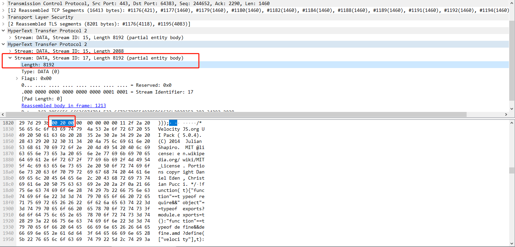The width and height of the screenshot is (515, 247).
Task: Collapse the second HyperText Transfer Protocol 2 section
Action: tap(4, 44)
